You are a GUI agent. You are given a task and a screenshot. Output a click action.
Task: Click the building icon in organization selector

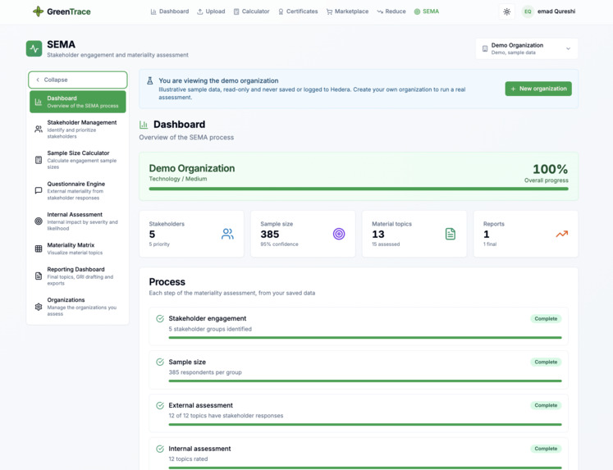click(x=485, y=49)
